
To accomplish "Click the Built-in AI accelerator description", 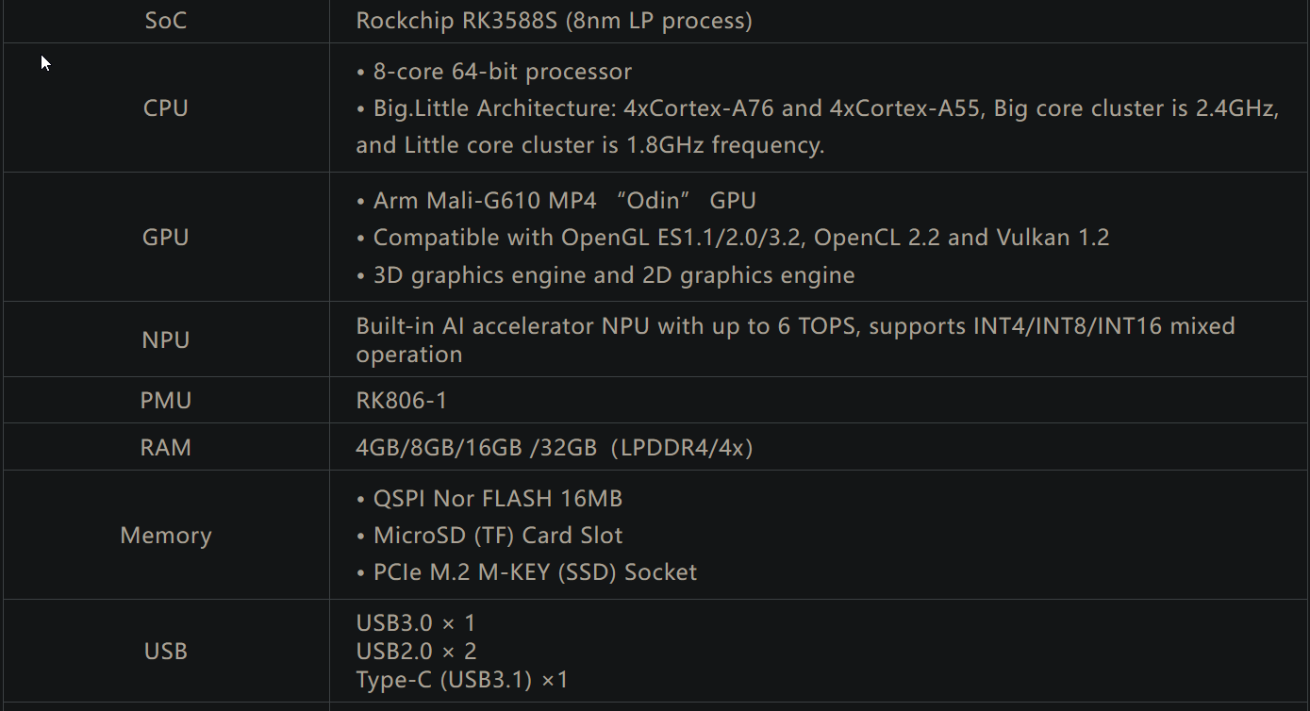I will [x=795, y=339].
